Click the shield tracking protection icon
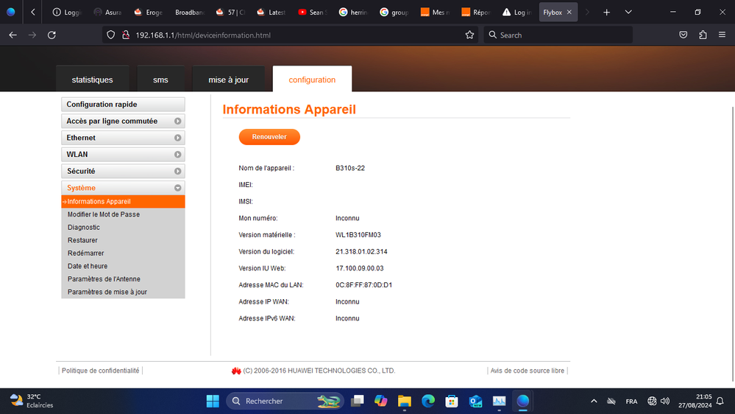Screen dimensions: 735x414 pos(111,35)
